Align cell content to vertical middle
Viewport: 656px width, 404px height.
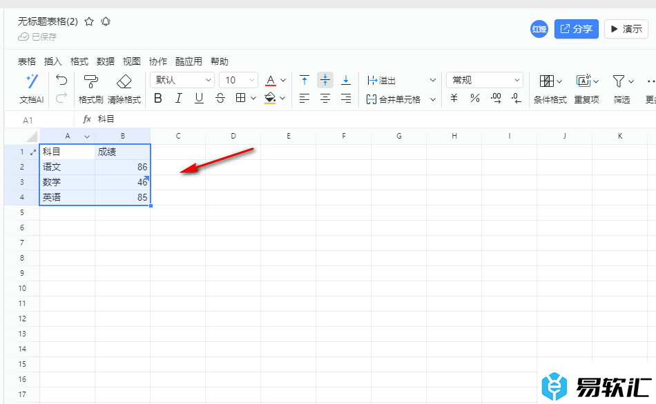click(325, 80)
